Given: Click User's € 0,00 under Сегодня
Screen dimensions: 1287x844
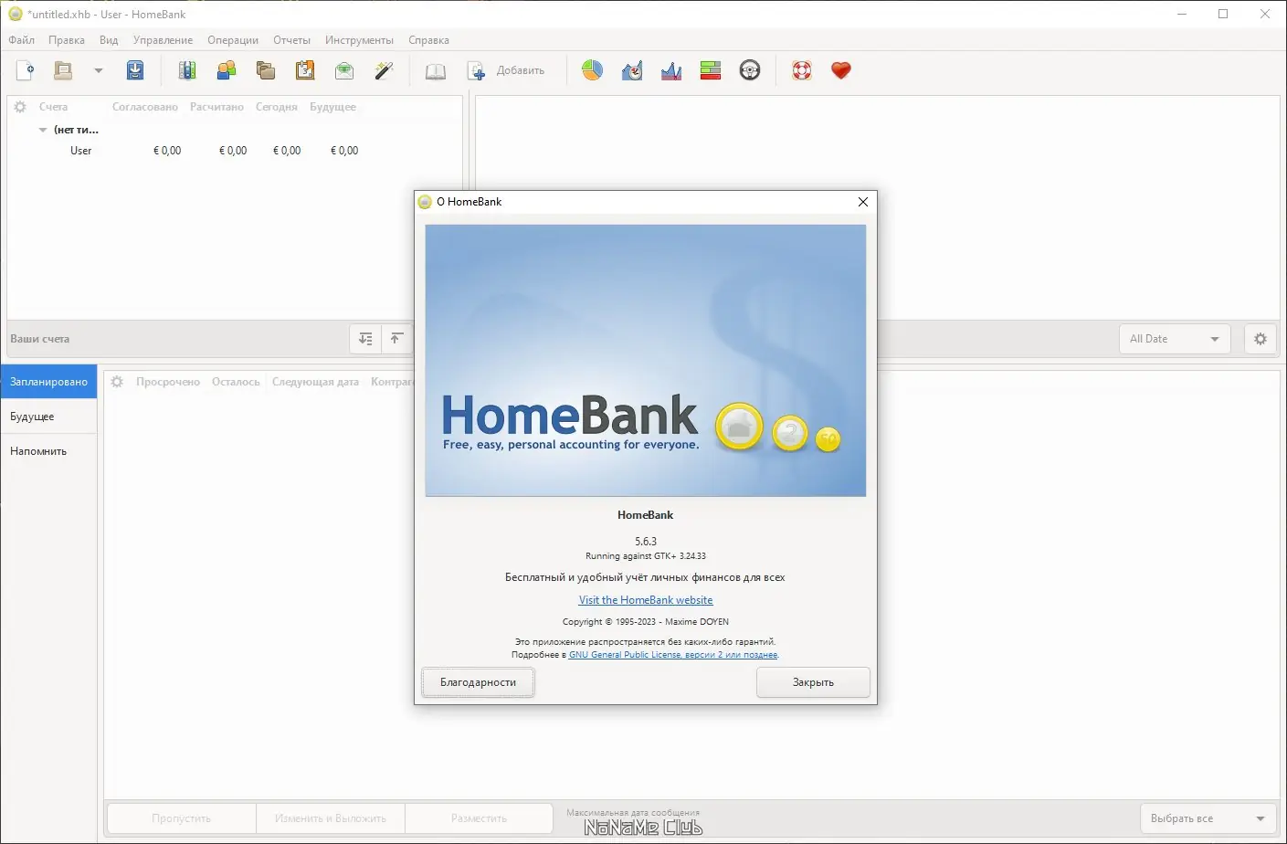Looking at the screenshot, I should (287, 151).
